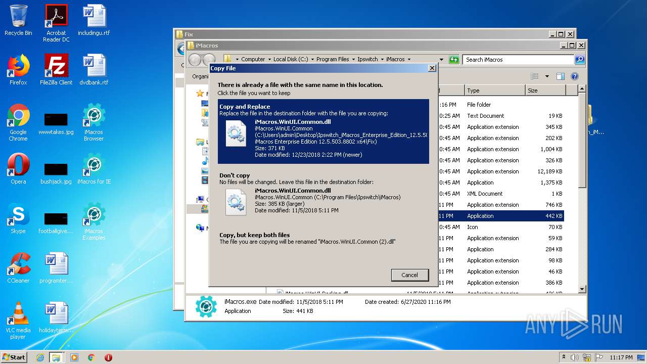Launch iMacros for IE shortcut

(x=94, y=169)
